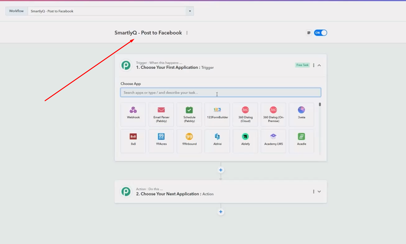
Task: Add a step after the action
Action: tap(221, 212)
